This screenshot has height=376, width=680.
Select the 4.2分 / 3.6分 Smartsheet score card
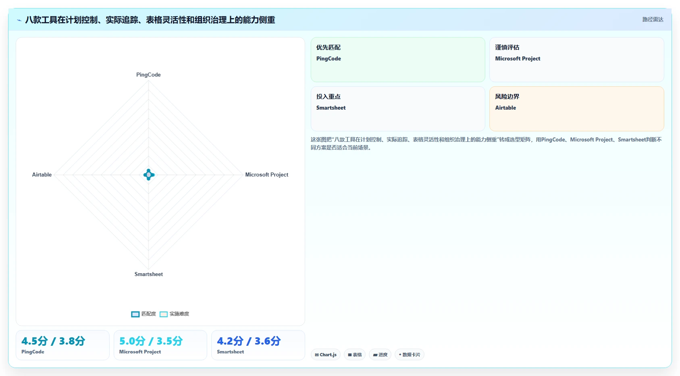(x=258, y=345)
